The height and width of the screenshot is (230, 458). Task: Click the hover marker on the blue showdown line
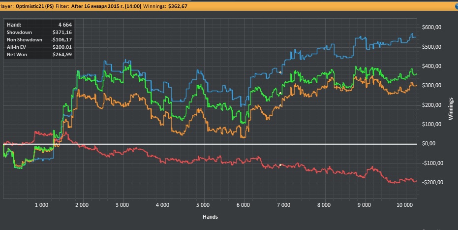click(x=280, y=72)
